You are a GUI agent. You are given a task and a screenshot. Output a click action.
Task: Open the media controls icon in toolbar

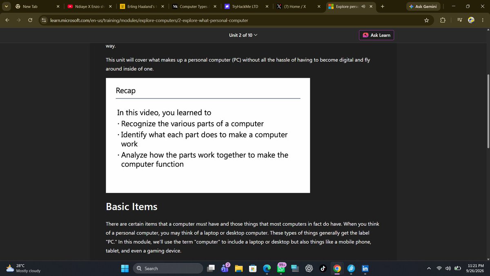tap(460, 20)
